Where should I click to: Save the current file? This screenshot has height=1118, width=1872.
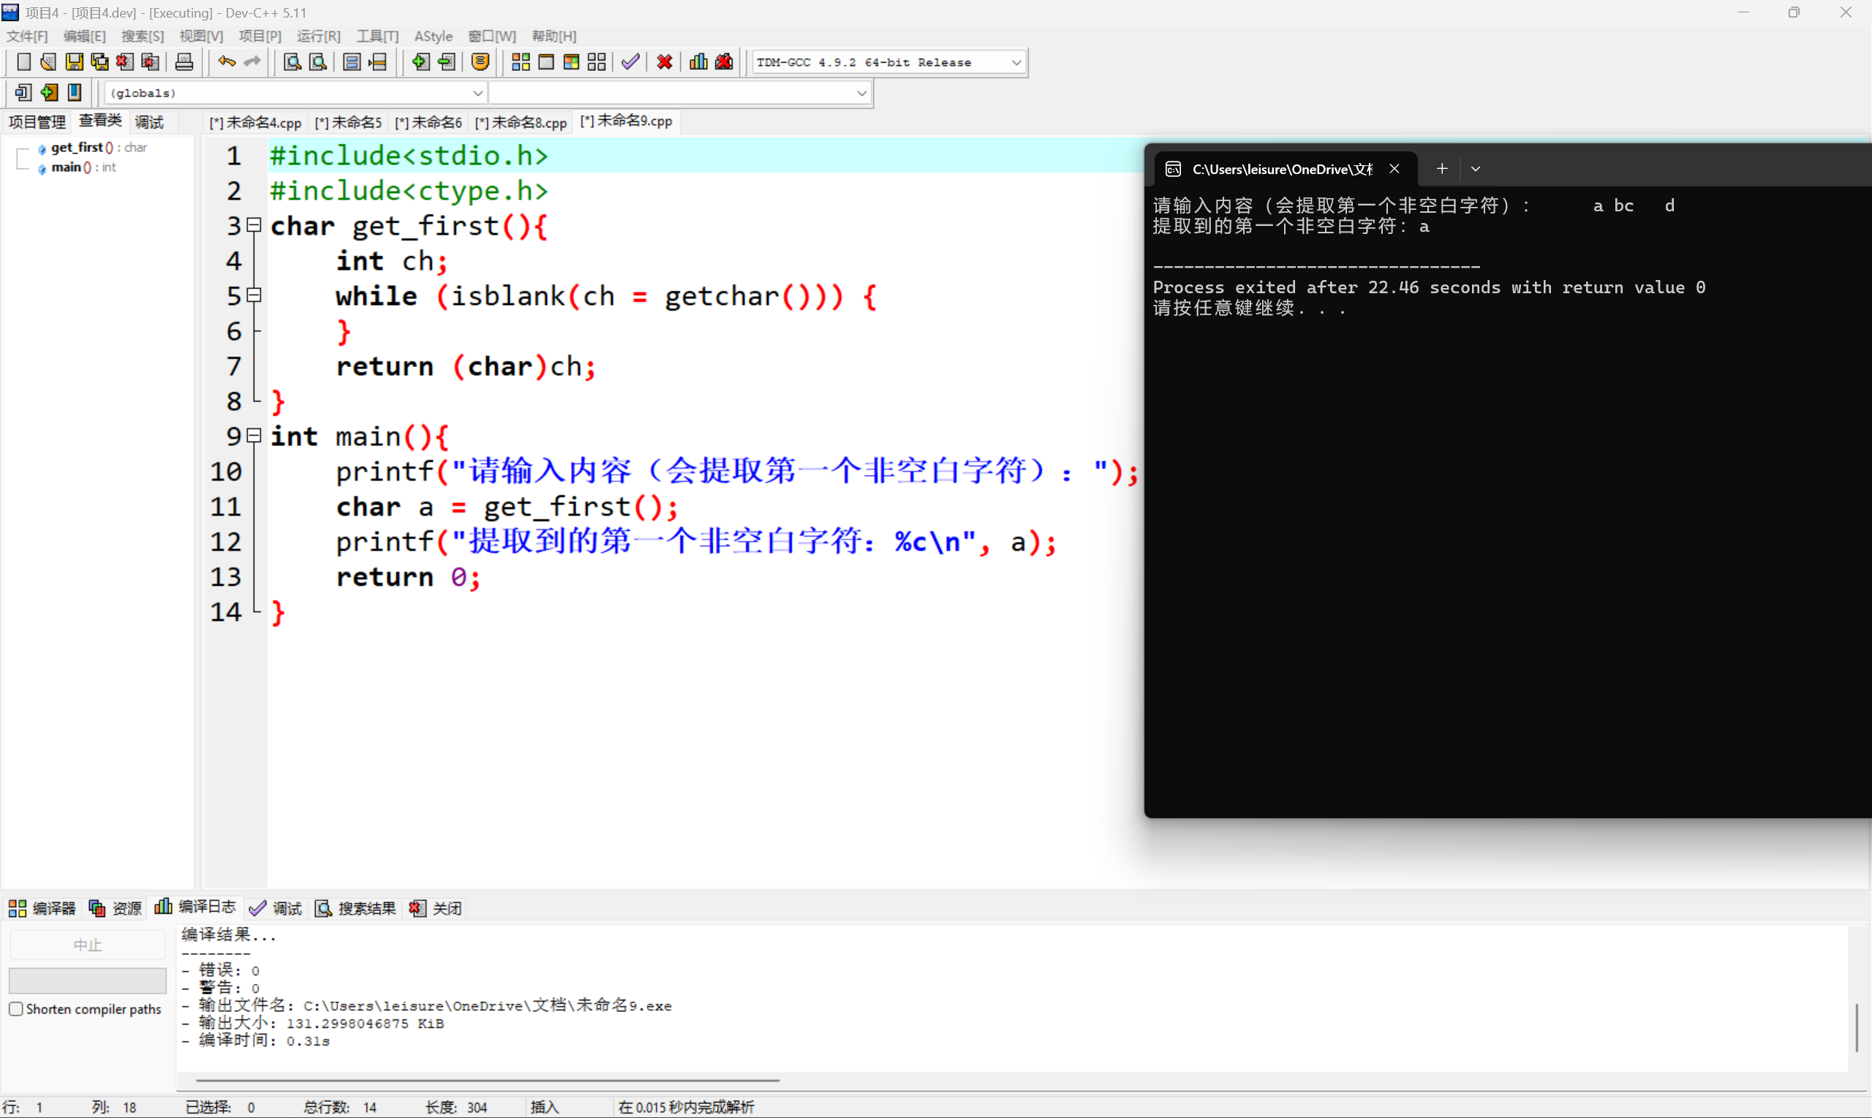pos(74,61)
